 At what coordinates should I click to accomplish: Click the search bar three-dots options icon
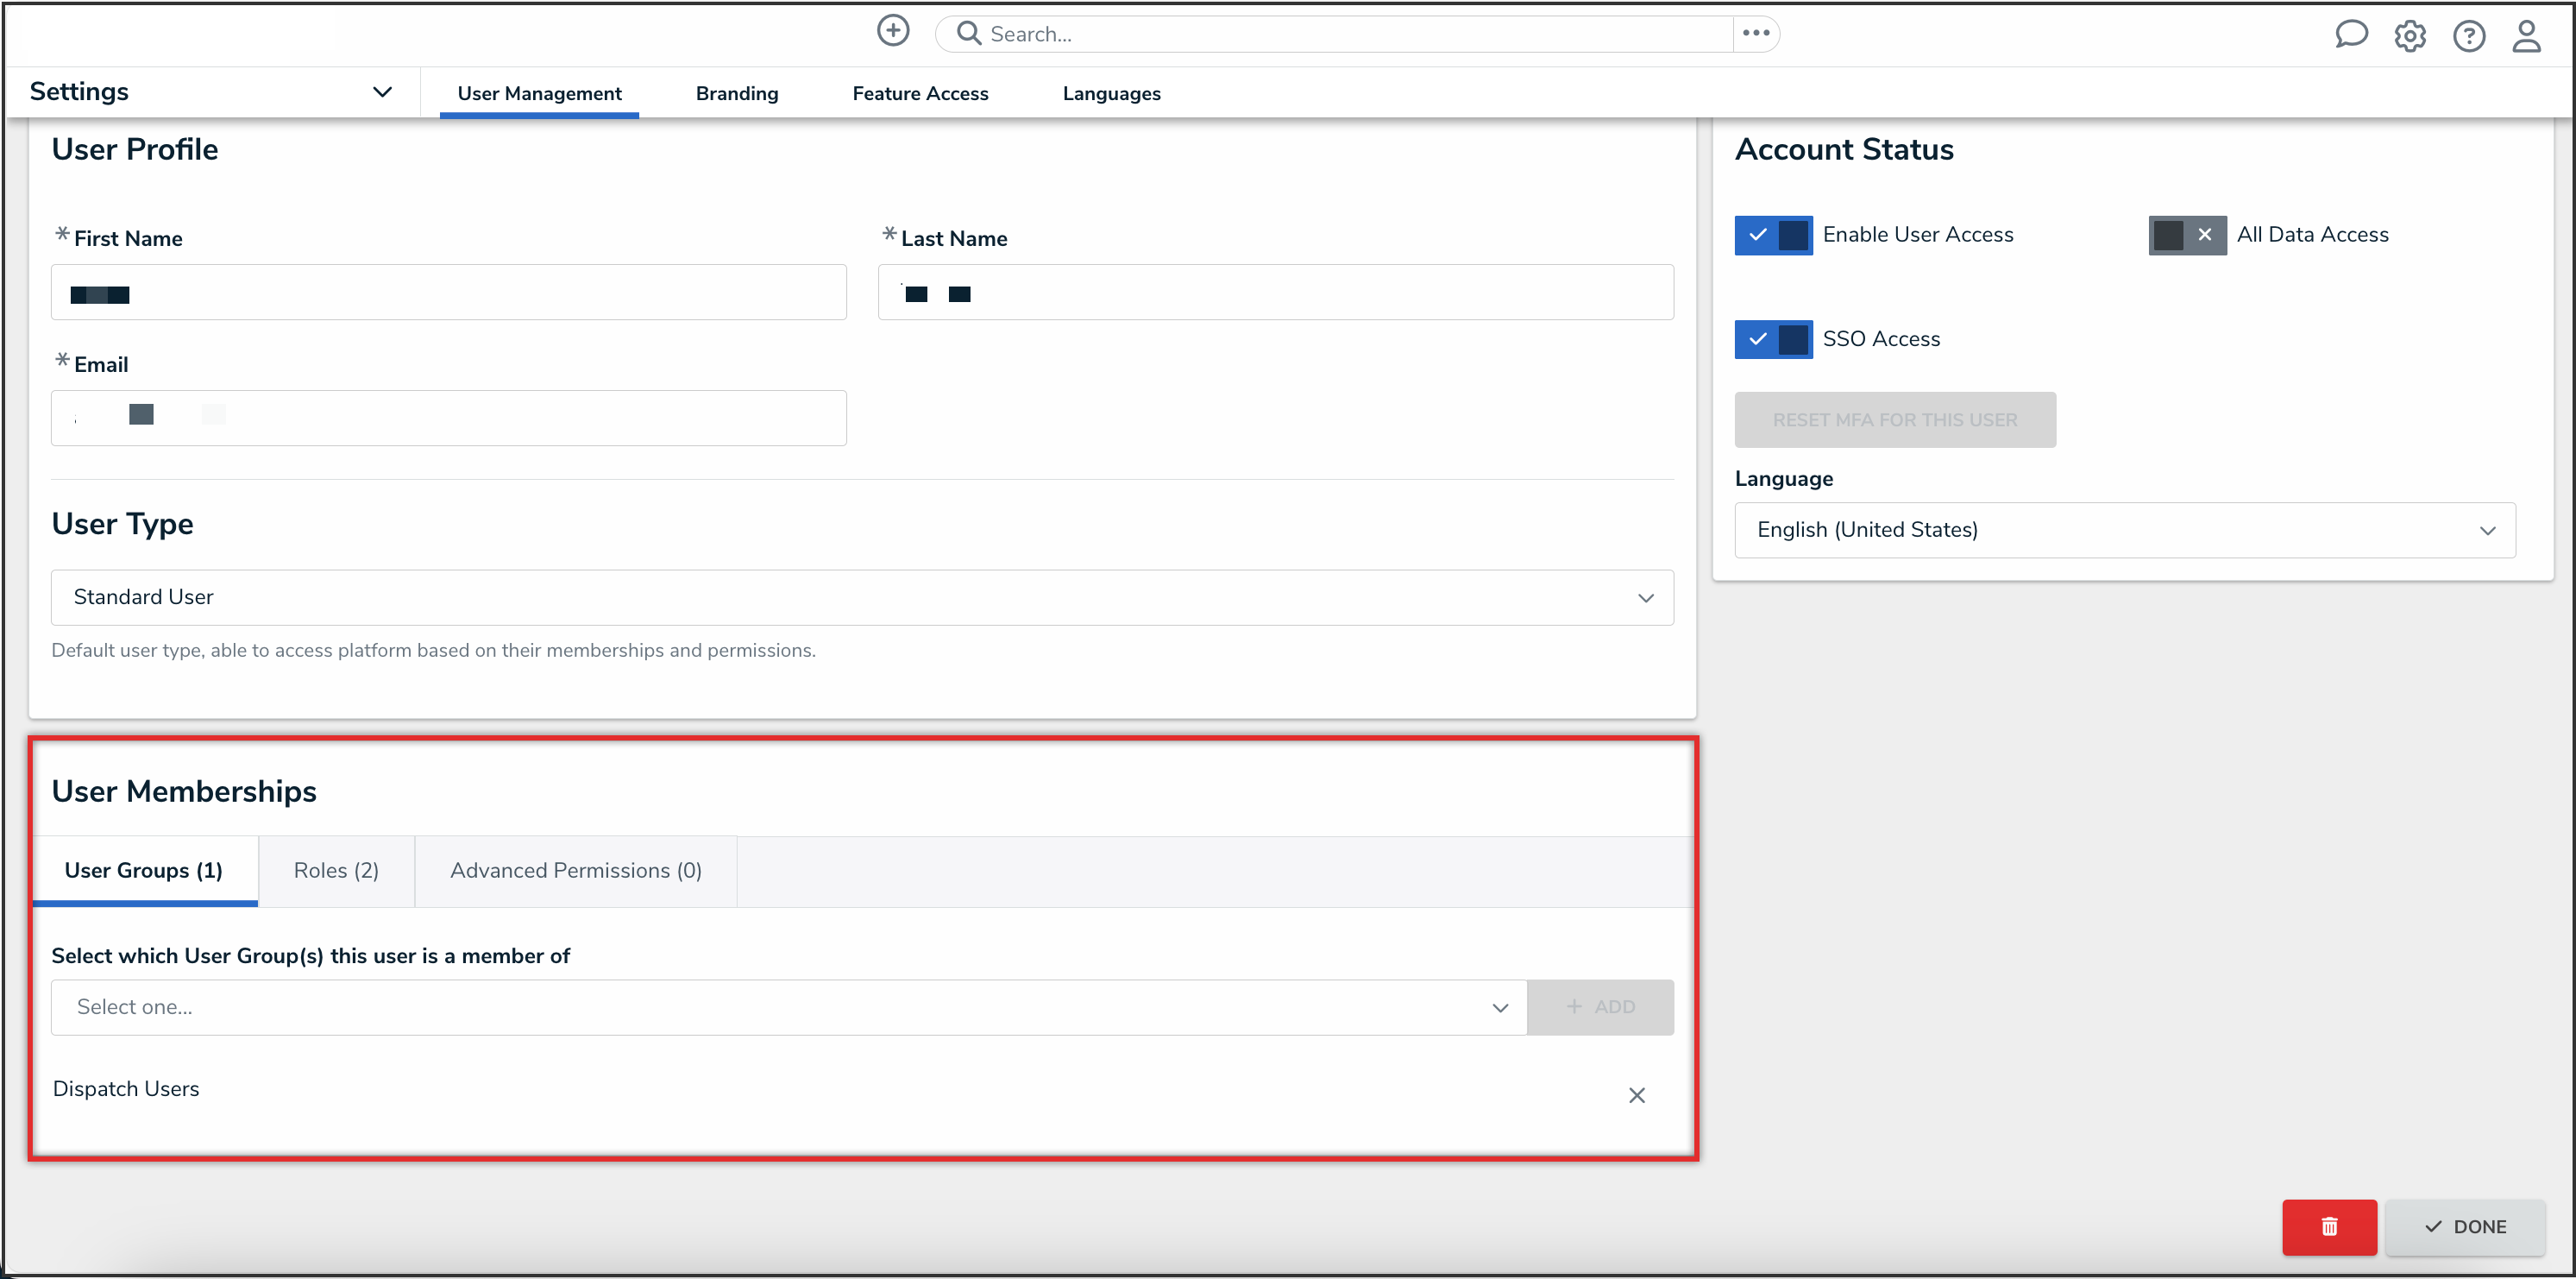(x=1755, y=34)
